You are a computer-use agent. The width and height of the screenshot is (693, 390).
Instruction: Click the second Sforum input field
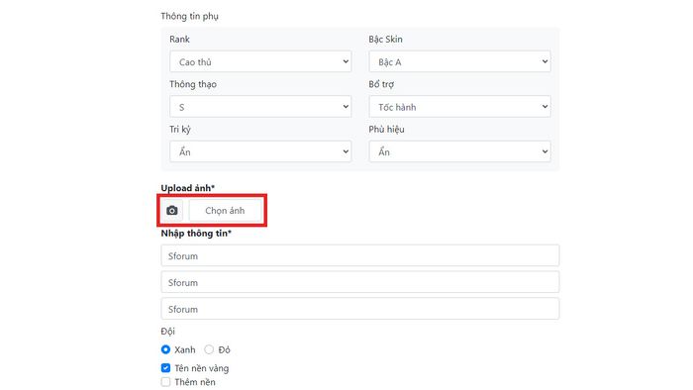coord(360,282)
